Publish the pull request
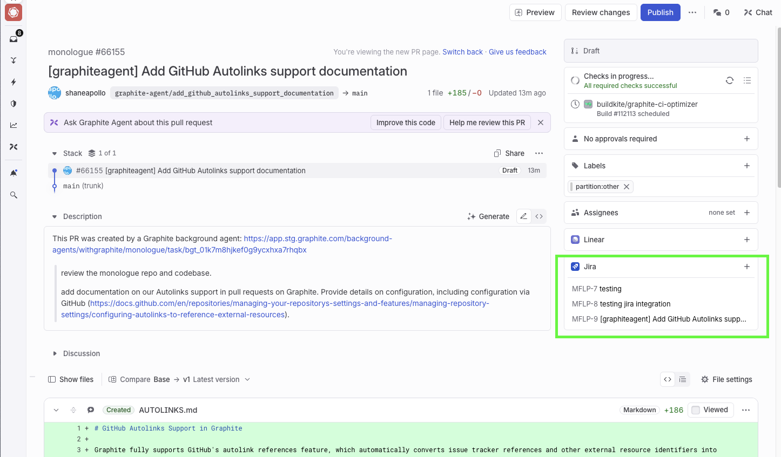 coord(660,12)
